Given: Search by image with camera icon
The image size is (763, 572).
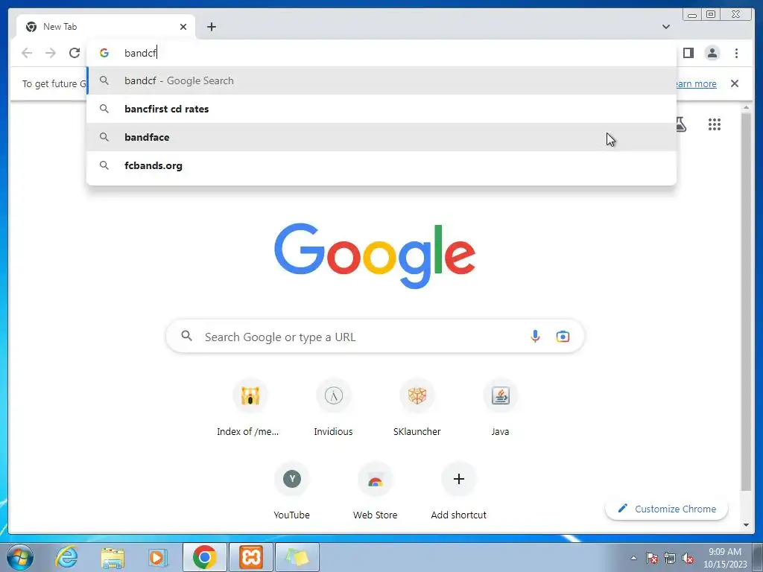Looking at the screenshot, I should pos(563,336).
